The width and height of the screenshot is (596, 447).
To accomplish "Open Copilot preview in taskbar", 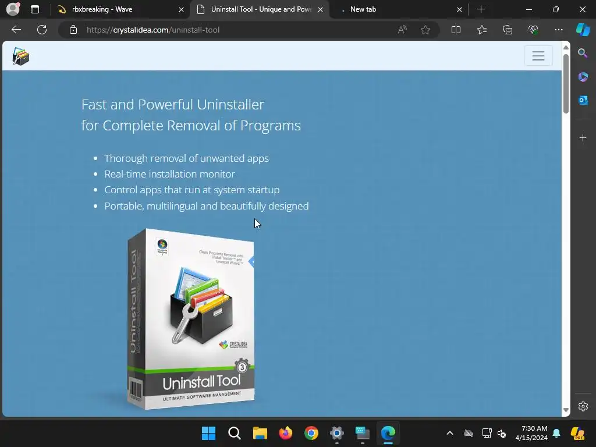I will tap(578, 433).
